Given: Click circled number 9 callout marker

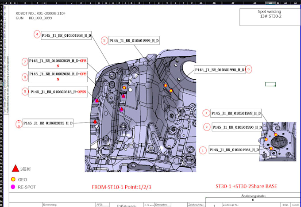Looking at the screenshot, I should 25,92.
